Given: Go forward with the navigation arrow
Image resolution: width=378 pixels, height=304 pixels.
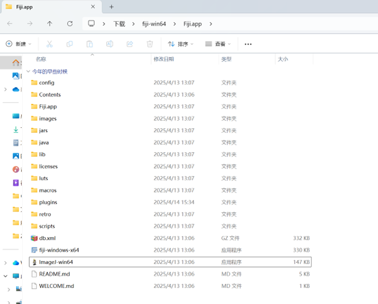Looking at the screenshot, I should pyautogui.click(x=30, y=23).
